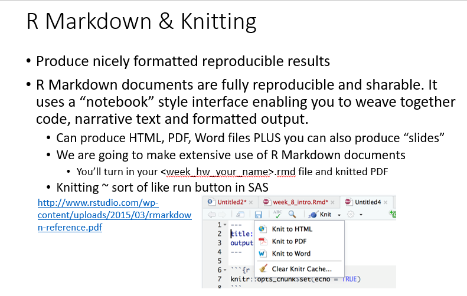Open the settings gear icon in editor toolbar
Image resolution: width=467 pixels, height=296 pixels.
click(351, 215)
